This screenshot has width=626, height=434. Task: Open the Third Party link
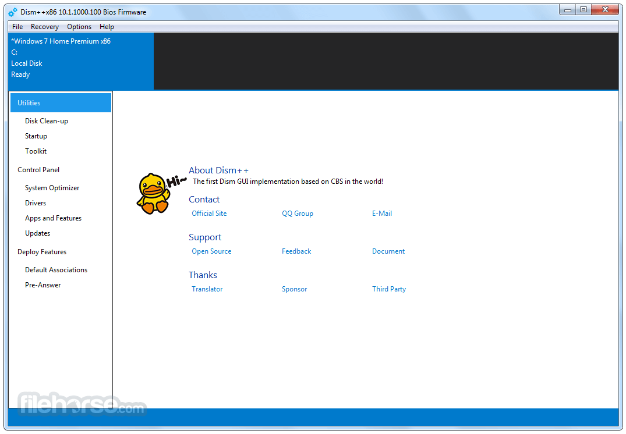[389, 289]
